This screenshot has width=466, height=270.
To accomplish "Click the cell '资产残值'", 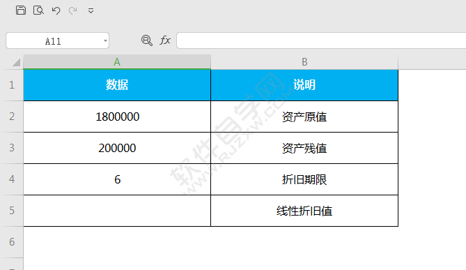I will (304, 148).
